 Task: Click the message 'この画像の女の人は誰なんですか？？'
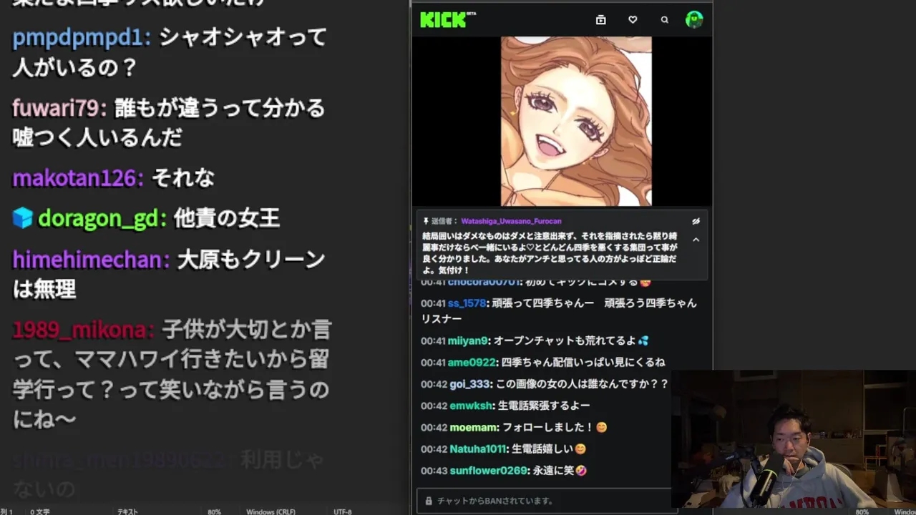click(581, 384)
